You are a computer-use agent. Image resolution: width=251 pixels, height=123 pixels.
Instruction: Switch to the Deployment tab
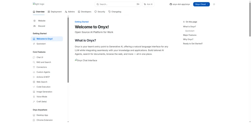55,12
